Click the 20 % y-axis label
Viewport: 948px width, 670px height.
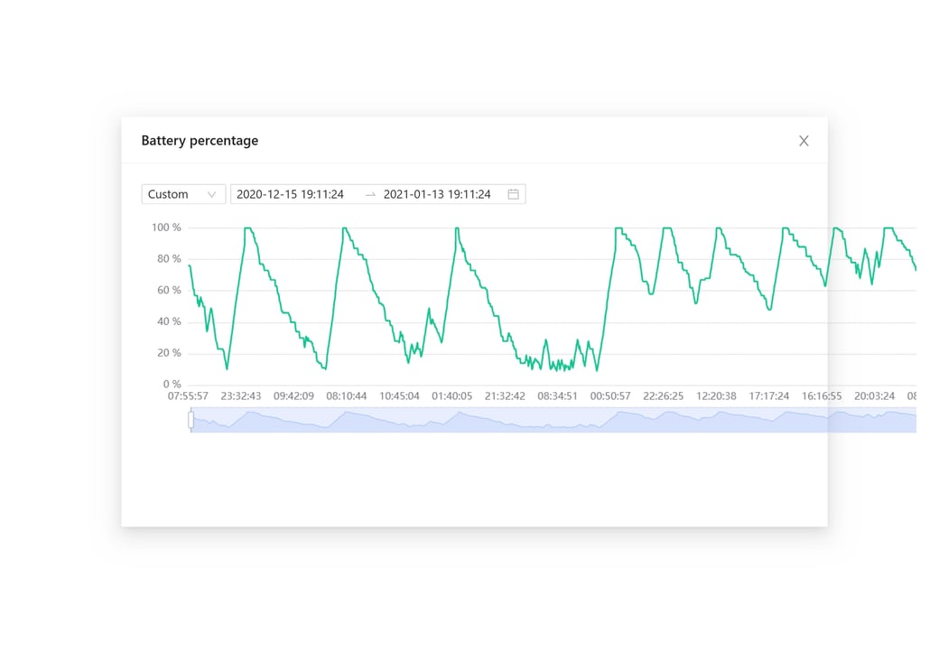pos(169,353)
